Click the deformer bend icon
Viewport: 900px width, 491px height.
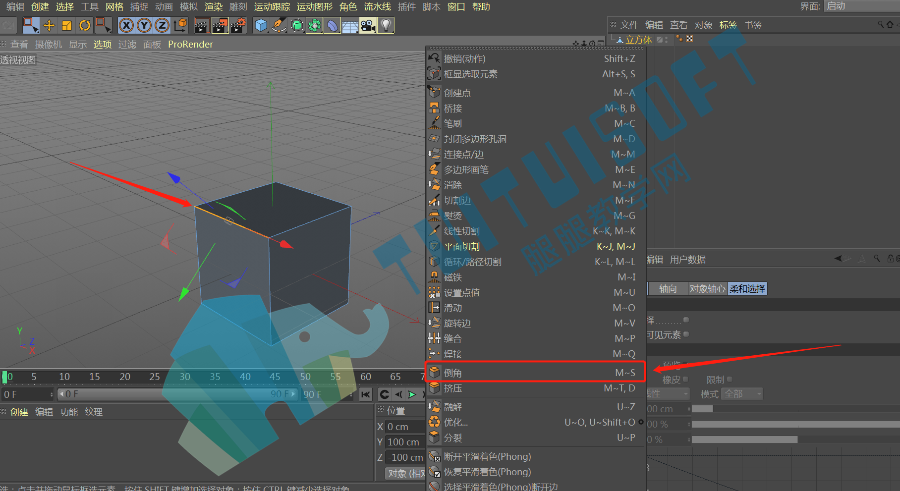tap(332, 25)
